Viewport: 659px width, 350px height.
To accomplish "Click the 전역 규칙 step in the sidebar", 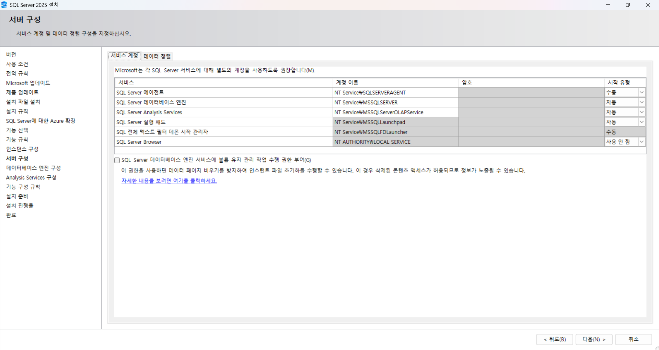I will tap(17, 73).
